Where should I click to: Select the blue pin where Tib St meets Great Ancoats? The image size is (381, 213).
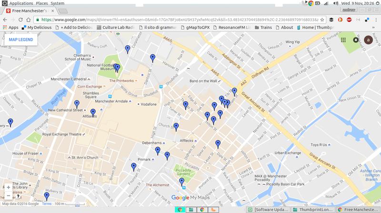pos(234,92)
